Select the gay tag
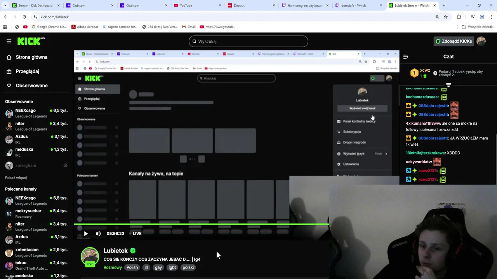The image size is (497, 279). point(158,267)
